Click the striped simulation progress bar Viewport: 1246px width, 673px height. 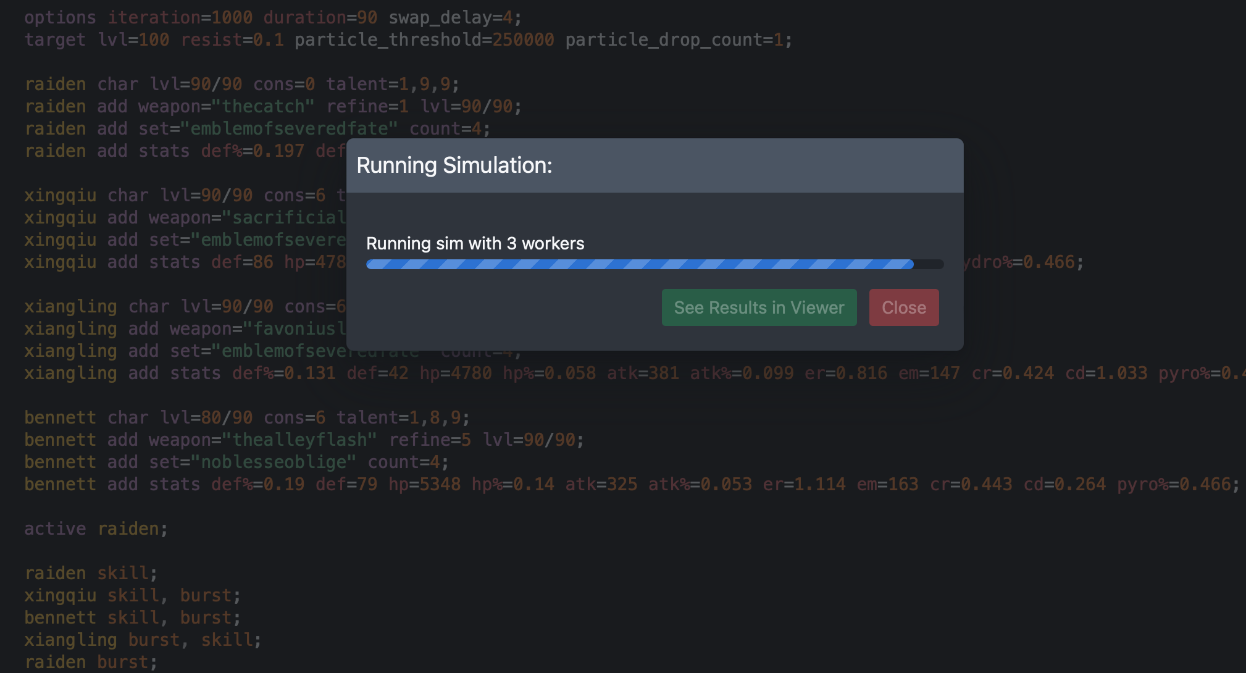pos(640,264)
